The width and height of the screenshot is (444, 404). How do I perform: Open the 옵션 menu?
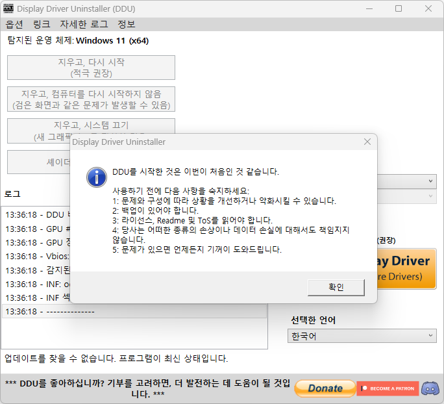coord(14,25)
